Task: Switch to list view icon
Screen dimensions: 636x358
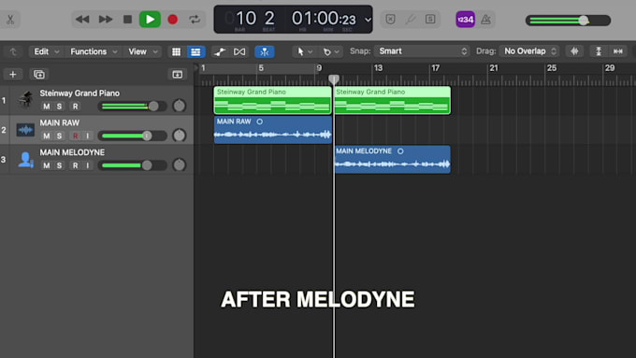Action: coord(195,51)
